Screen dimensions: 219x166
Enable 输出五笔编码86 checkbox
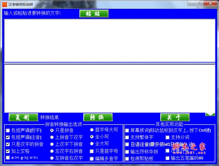click(x=167, y=158)
